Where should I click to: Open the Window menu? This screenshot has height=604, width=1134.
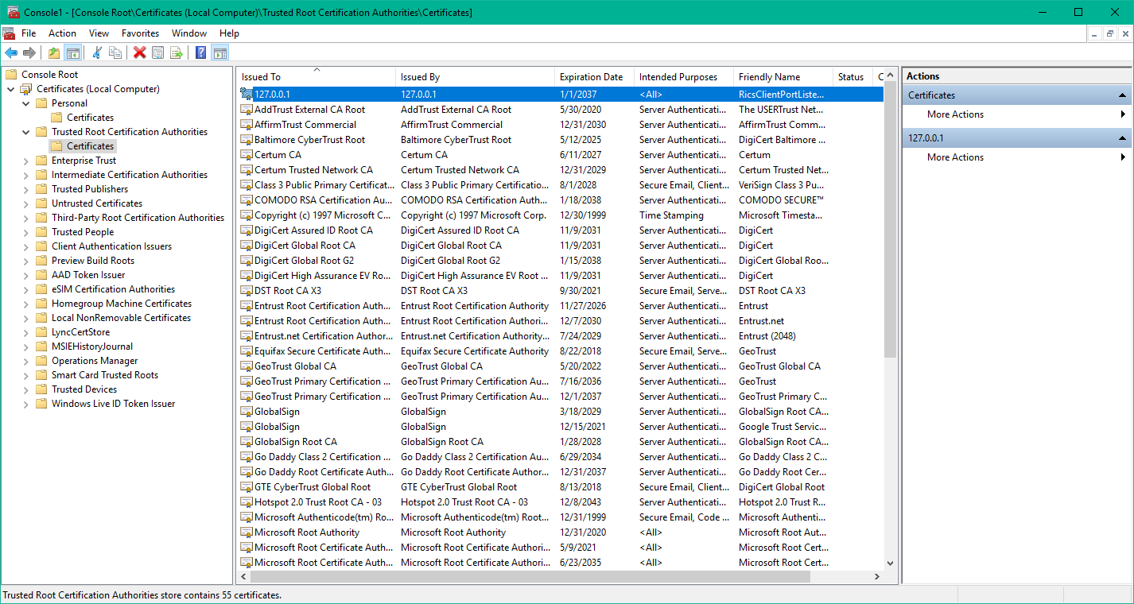pyautogui.click(x=189, y=33)
